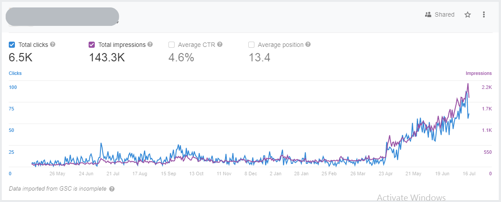This screenshot has height=202, width=501.
Task: Click the 11 Nov date label
Action: point(224,174)
